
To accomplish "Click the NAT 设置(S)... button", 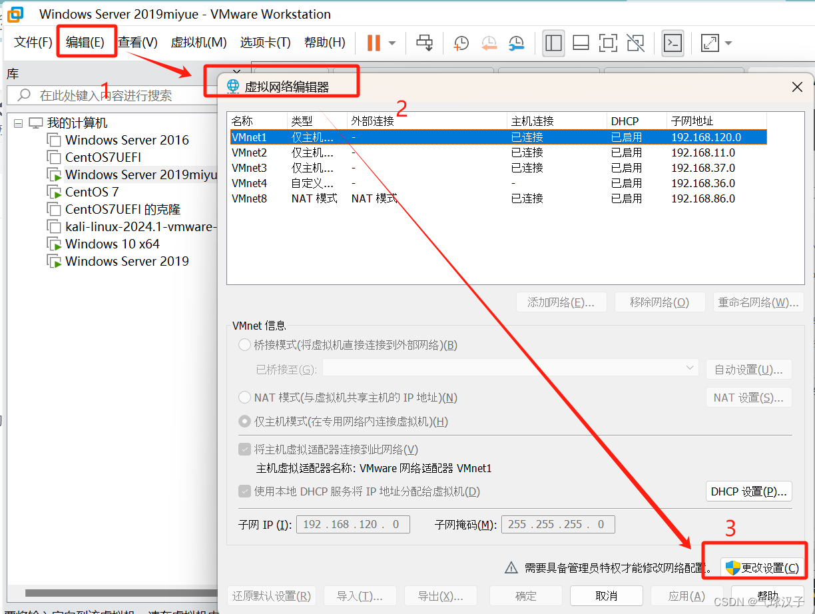I will click(x=749, y=398).
